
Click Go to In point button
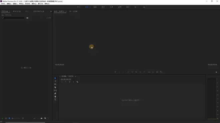click(128, 72)
